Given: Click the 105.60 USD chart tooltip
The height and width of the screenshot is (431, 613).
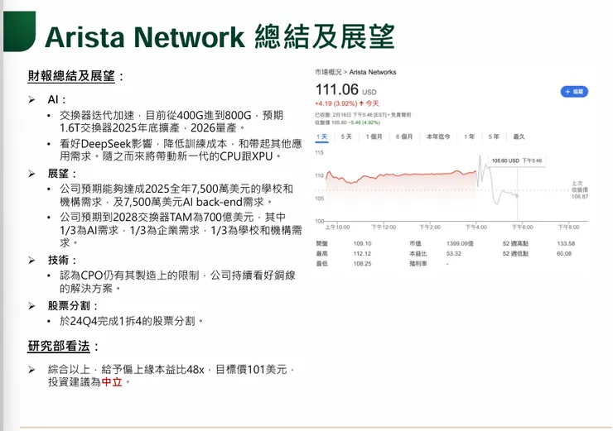Looking at the screenshot, I should [516, 160].
